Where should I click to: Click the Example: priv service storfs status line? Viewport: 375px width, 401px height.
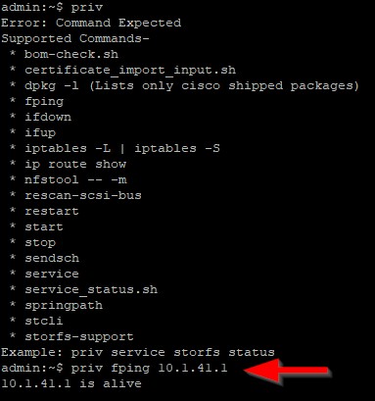tap(138, 353)
